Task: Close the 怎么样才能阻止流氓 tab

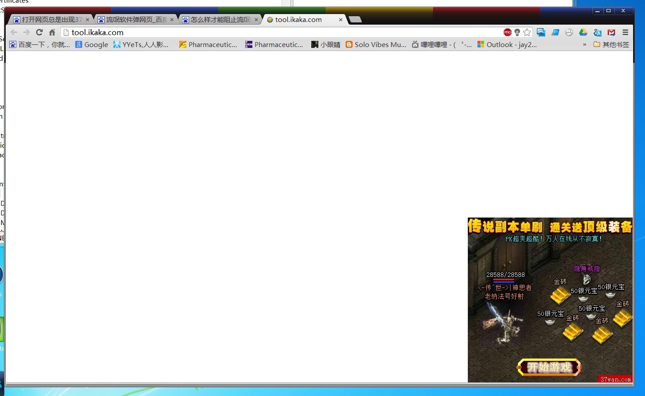Action: [x=256, y=19]
